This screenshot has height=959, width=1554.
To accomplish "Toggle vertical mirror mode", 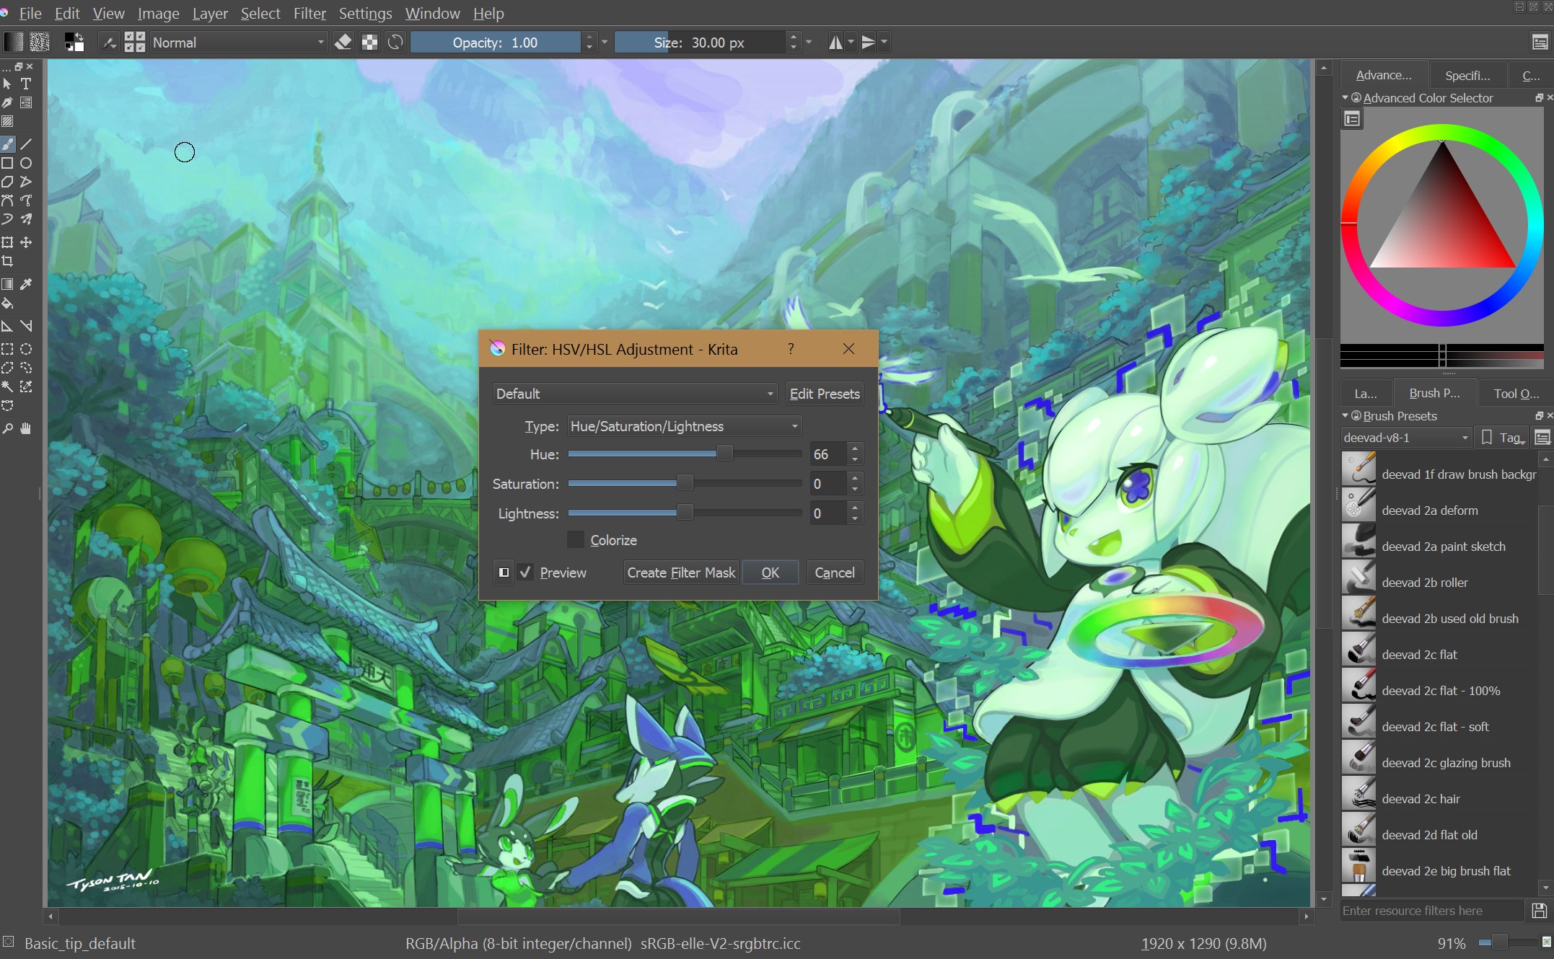I will [868, 43].
